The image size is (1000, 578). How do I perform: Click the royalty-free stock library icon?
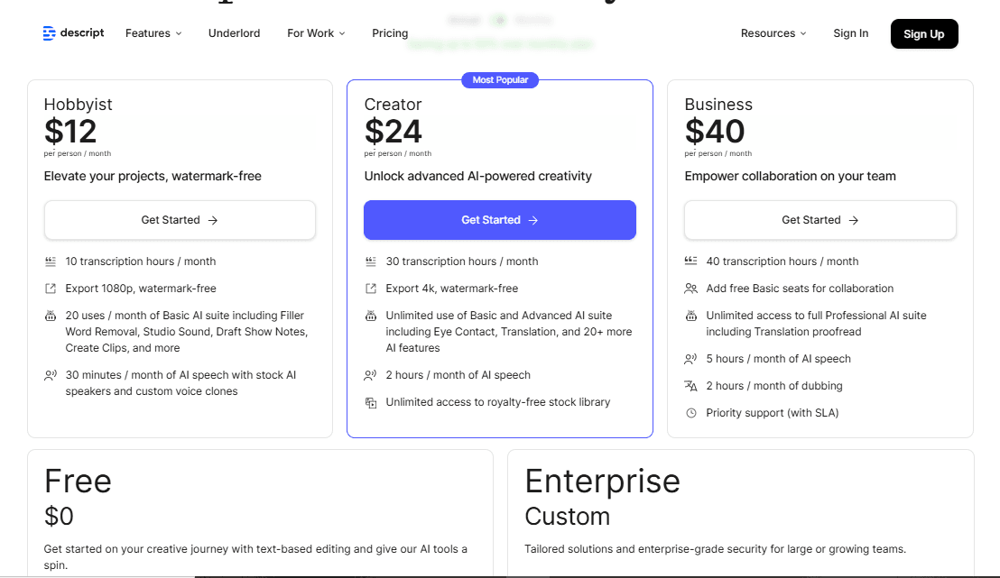tap(371, 402)
